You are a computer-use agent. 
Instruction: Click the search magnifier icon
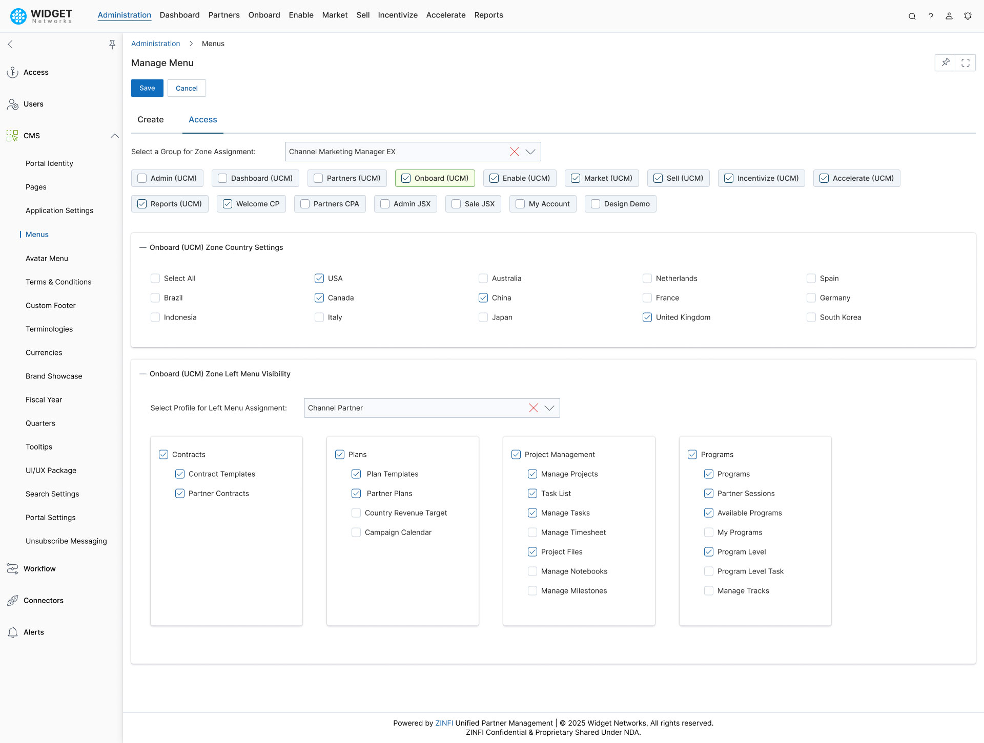pyautogui.click(x=912, y=16)
